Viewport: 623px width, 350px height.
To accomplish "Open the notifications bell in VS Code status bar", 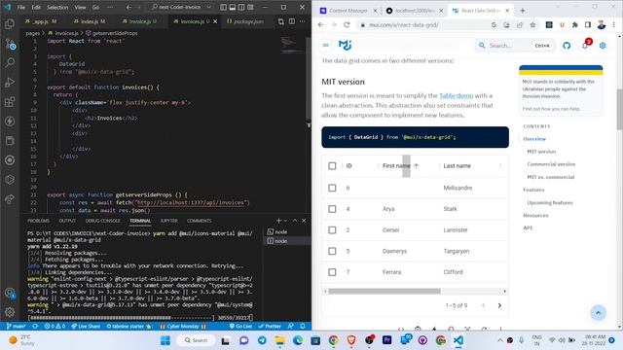I will click(303, 327).
